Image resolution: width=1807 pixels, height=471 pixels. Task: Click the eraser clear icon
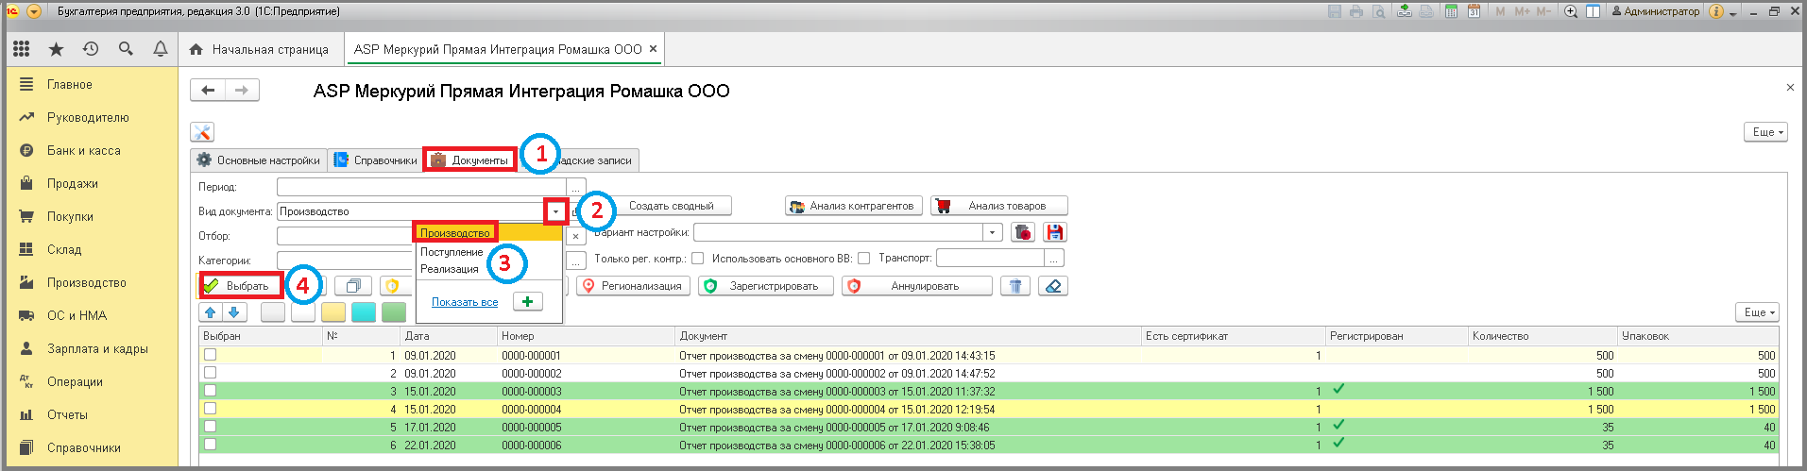click(1052, 286)
